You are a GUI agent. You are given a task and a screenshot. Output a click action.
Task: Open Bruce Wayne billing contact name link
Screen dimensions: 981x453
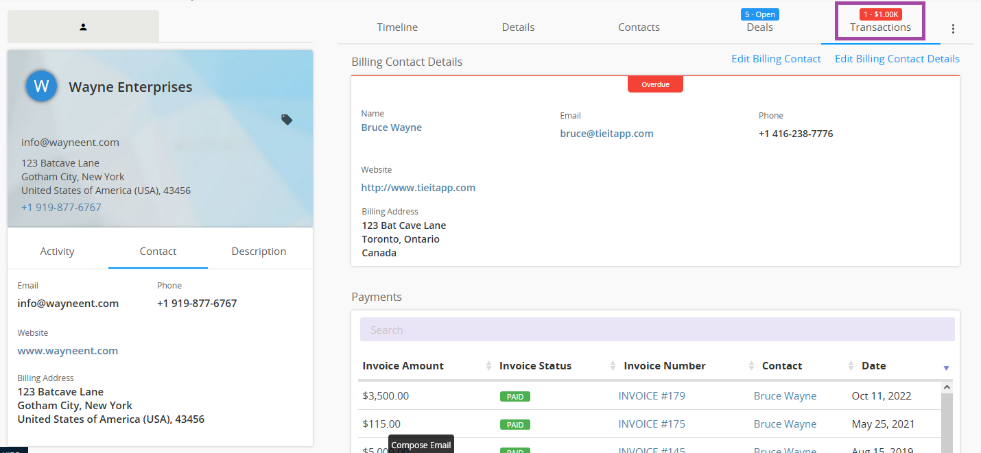coord(392,127)
